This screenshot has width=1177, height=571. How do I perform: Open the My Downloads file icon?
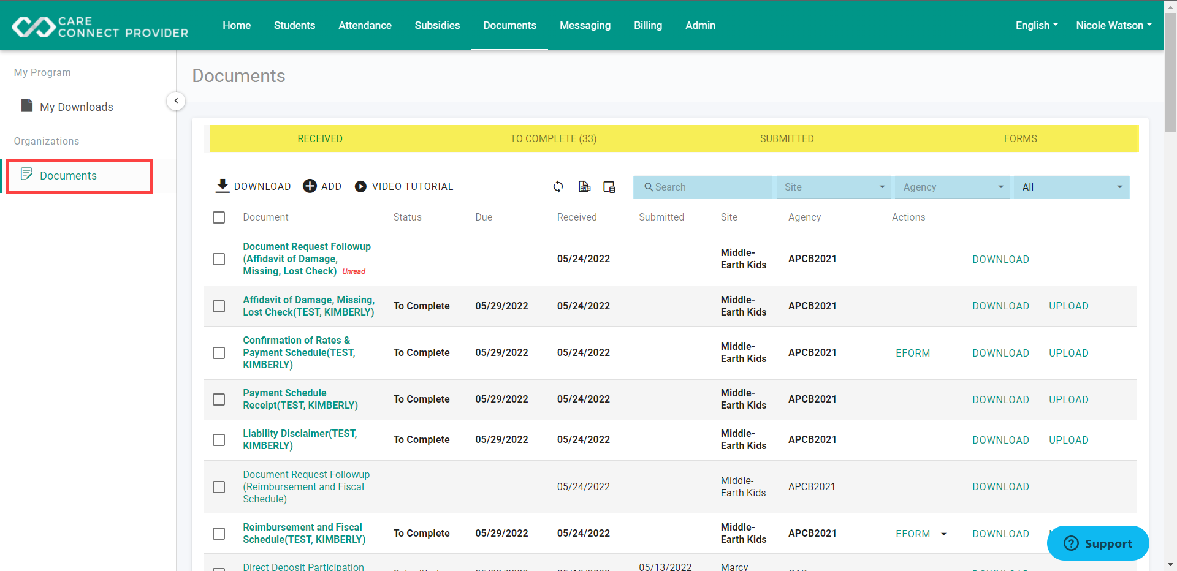(27, 105)
